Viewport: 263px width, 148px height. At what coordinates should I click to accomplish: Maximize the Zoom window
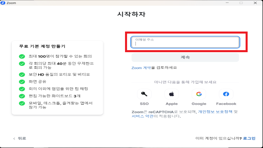[241, 3]
